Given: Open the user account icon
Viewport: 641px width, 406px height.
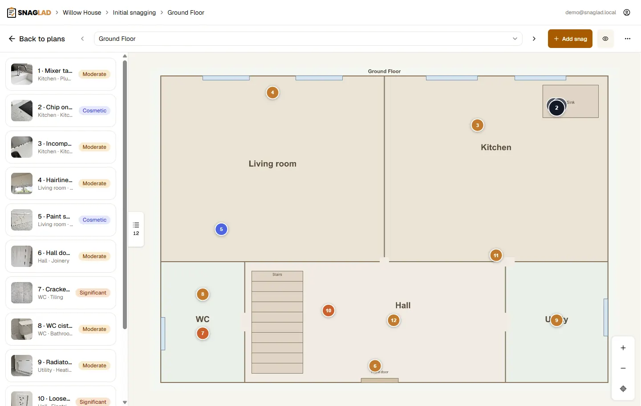Looking at the screenshot, I should click(627, 12).
